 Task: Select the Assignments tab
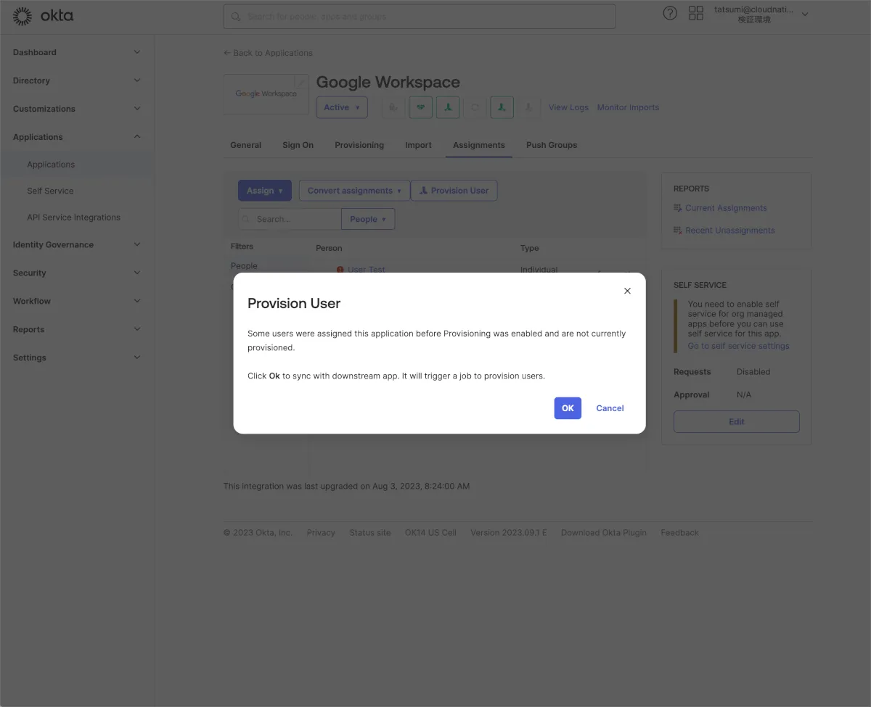click(479, 145)
